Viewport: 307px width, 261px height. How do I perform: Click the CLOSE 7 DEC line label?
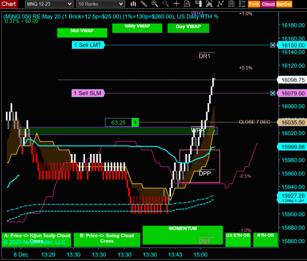coord(254,122)
